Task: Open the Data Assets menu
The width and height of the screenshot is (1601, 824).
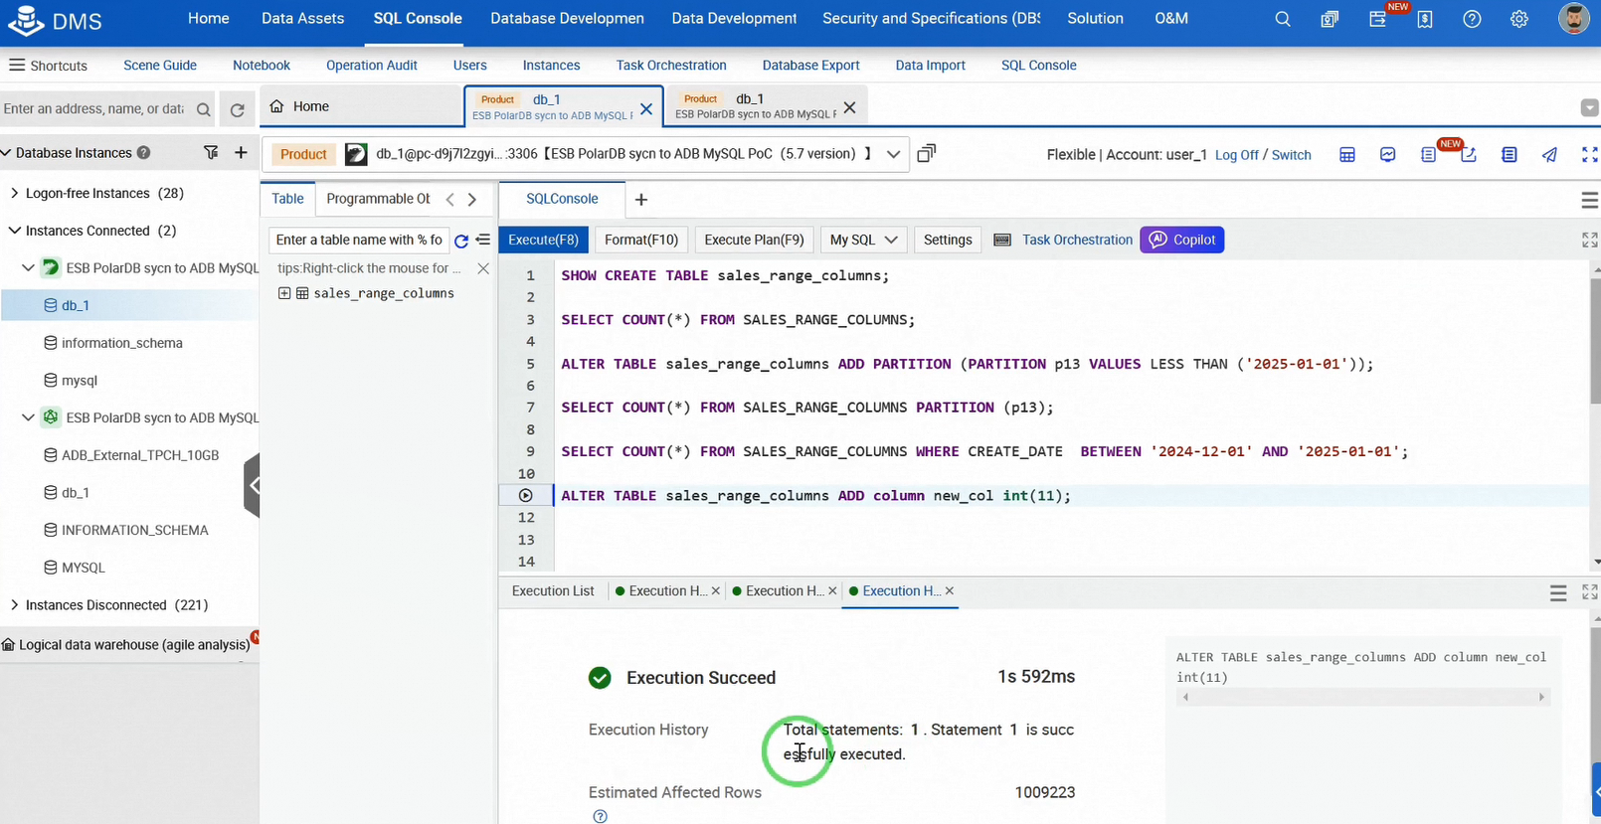Action: 302,19
